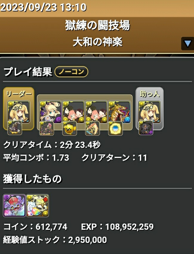194x254 pixels.
Task: View the obtained rainbow egg dragon drop
Action: (x=37, y=206)
